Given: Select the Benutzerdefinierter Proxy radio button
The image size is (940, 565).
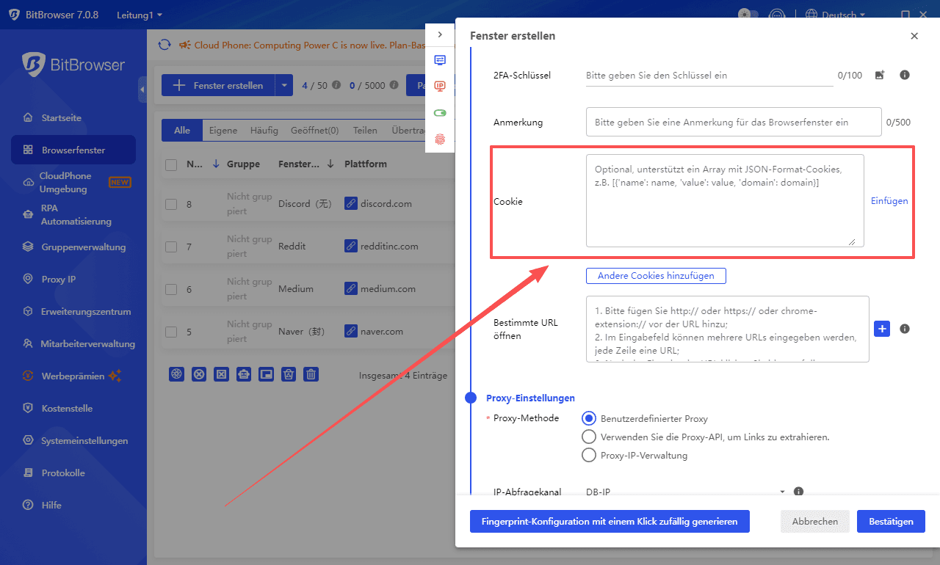Looking at the screenshot, I should 588,418.
